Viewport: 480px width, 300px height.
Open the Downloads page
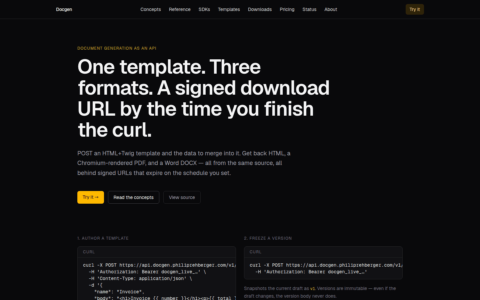(260, 9)
